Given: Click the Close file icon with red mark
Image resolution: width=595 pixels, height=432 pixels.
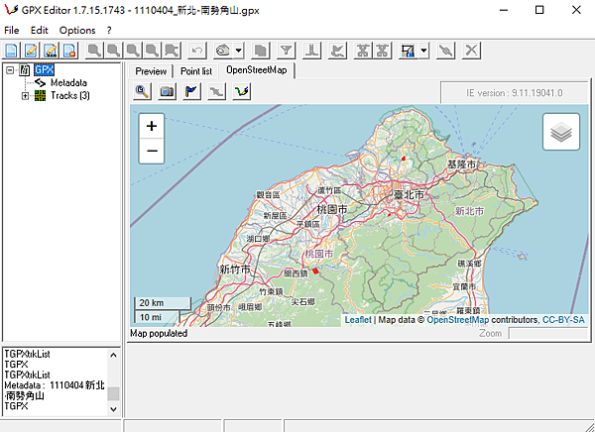Looking at the screenshot, I should (69, 51).
